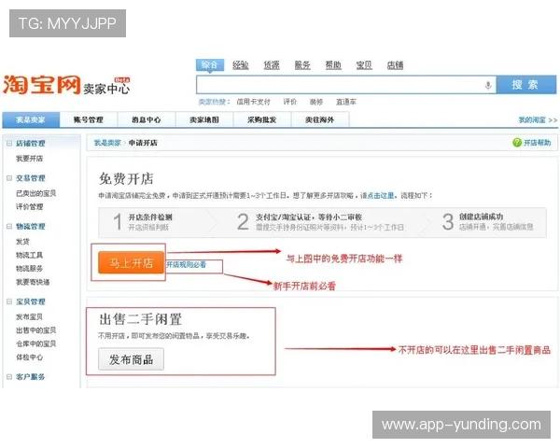
Task: Open 发货 in sidebar
Action: (22, 242)
